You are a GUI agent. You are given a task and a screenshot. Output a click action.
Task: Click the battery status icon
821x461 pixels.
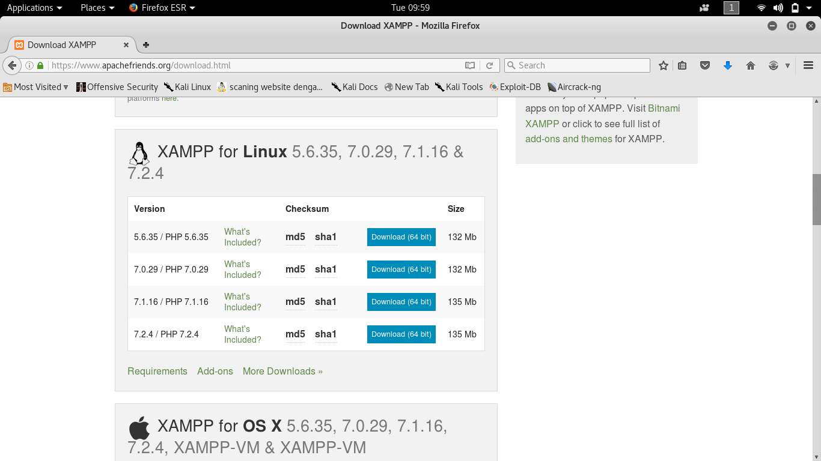click(x=795, y=8)
